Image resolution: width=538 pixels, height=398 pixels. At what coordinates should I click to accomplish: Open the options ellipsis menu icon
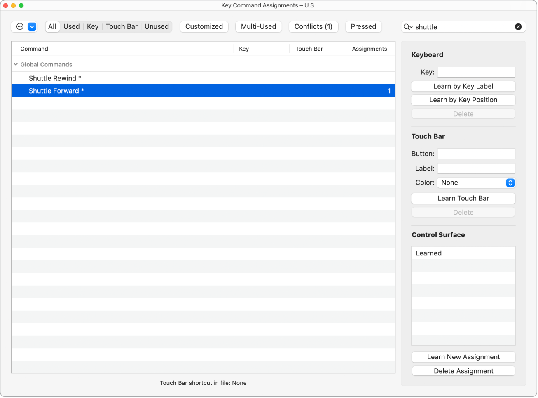(x=20, y=27)
